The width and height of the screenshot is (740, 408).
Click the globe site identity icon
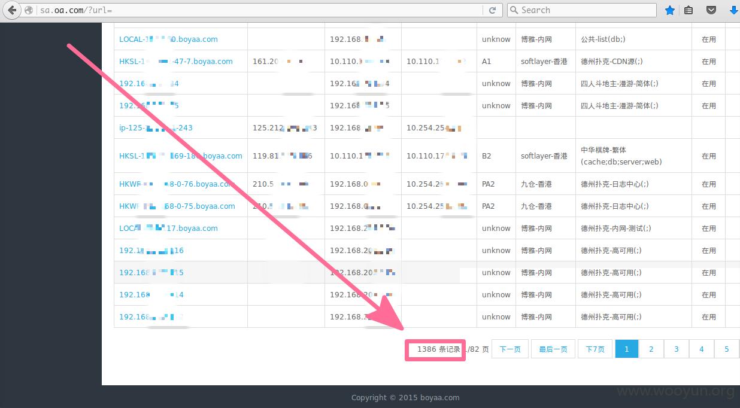point(29,10)
